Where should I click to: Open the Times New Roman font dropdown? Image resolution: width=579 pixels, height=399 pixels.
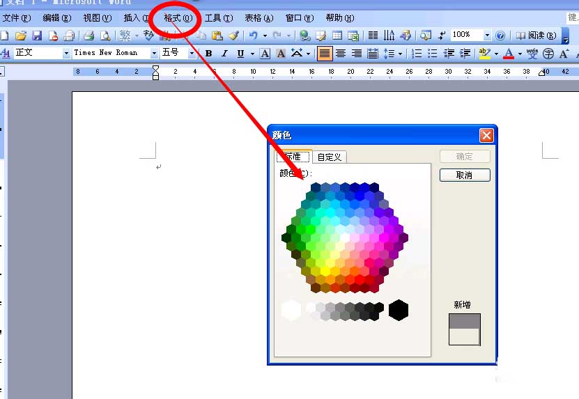(154, 54)
